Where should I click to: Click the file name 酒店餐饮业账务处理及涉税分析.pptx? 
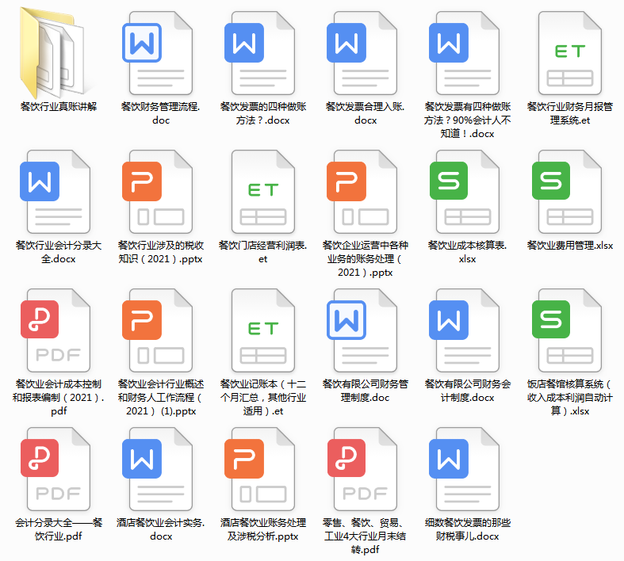point(263,529)
